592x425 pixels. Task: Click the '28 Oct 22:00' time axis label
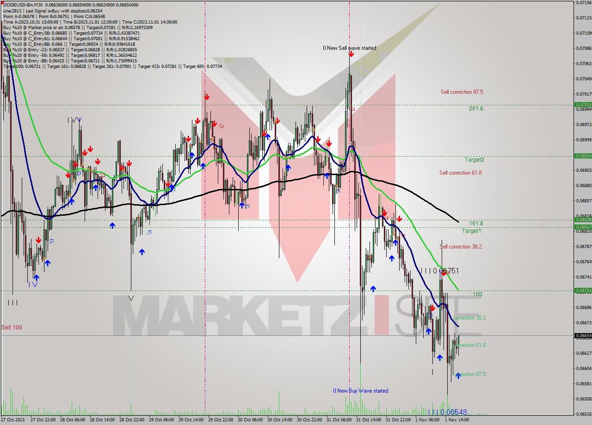131,420
